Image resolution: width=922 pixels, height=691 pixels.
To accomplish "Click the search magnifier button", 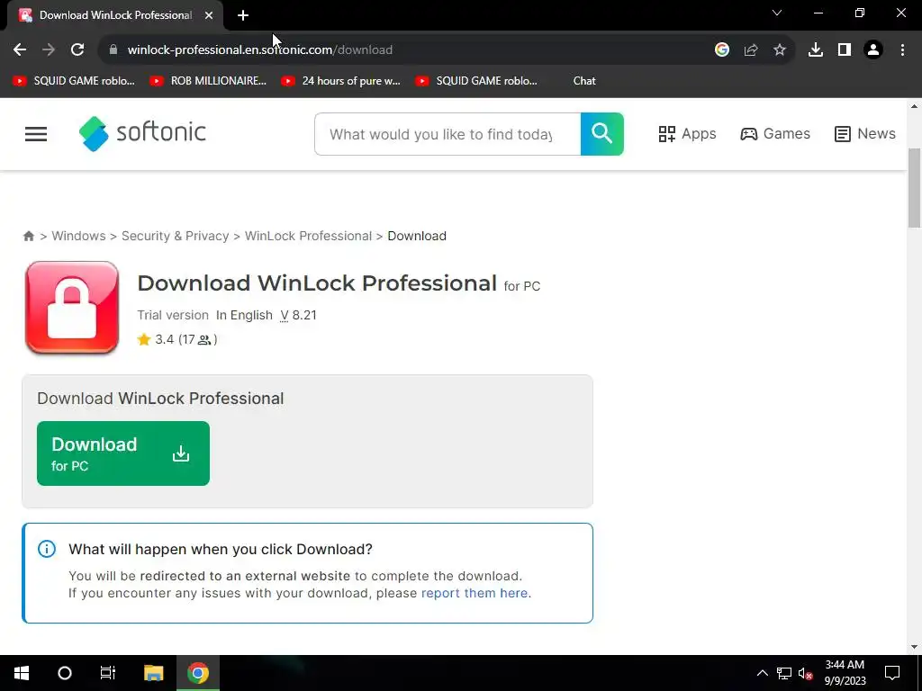I will (601, 134).
